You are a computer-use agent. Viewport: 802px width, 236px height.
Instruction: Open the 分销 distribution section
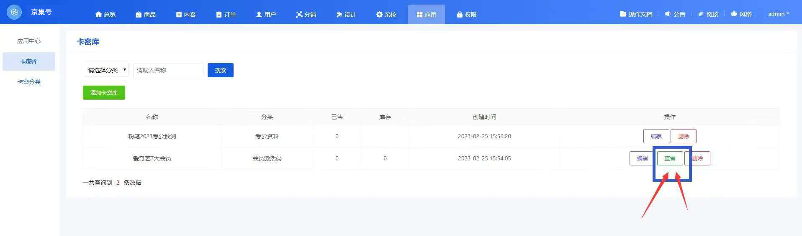coord(306,15)
